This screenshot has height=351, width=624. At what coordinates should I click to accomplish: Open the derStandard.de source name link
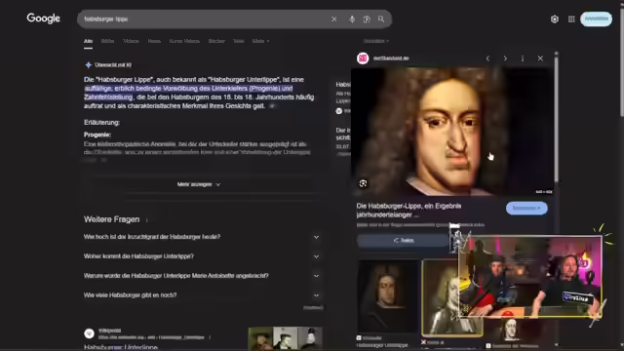[x=391, y=58]
